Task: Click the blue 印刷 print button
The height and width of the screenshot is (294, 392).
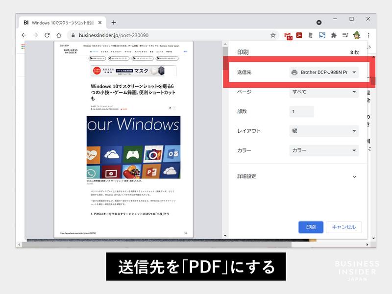Action: coord(310,227)
